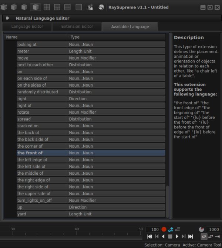
Task: Click timeline marker at frame 40
Action: (77, 232)
